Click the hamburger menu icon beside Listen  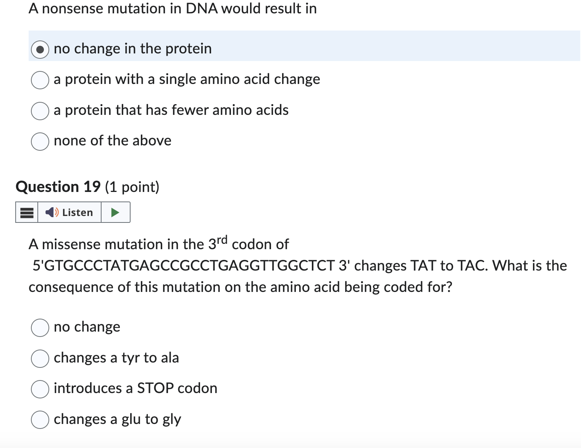coord(26,212)
